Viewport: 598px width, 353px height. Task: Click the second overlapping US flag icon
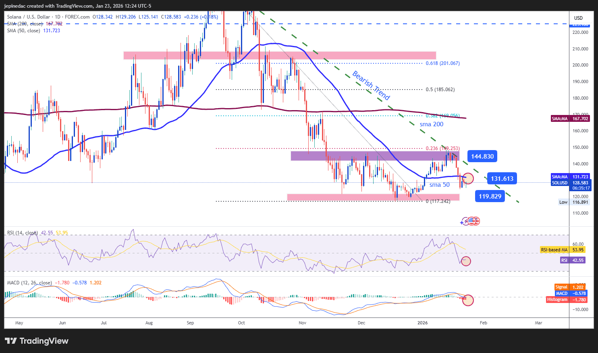click(477, 221)
